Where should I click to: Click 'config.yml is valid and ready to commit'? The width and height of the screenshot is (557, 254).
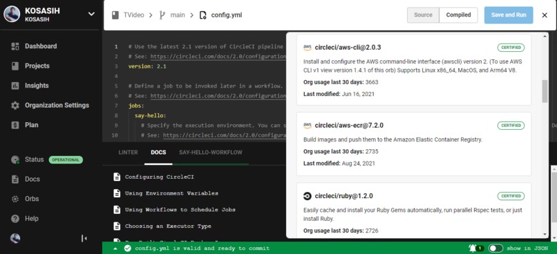(202, 248)
